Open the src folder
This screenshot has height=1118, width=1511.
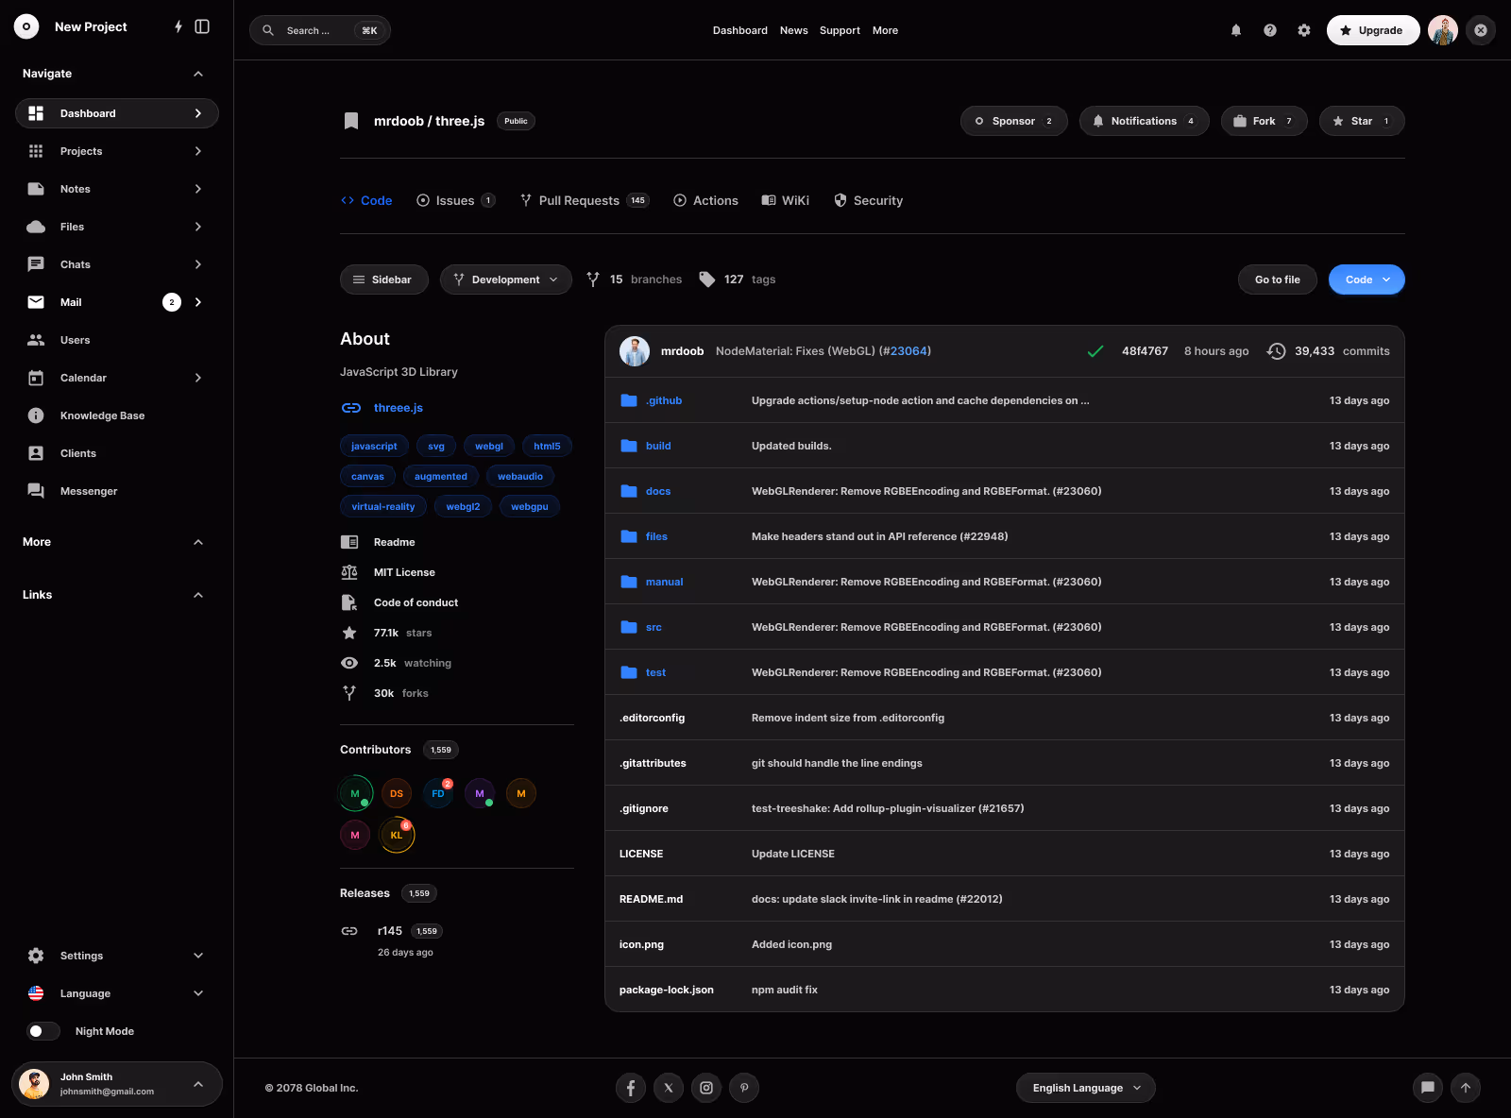coord(654,627)
